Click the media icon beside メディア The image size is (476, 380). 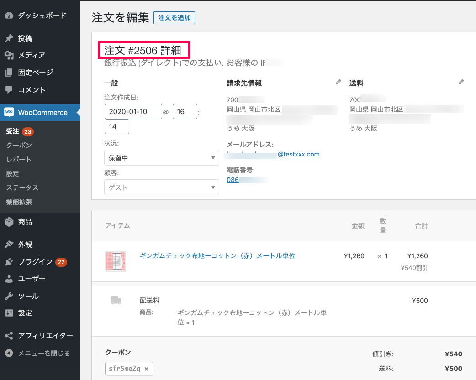click(x=9, y=55)
